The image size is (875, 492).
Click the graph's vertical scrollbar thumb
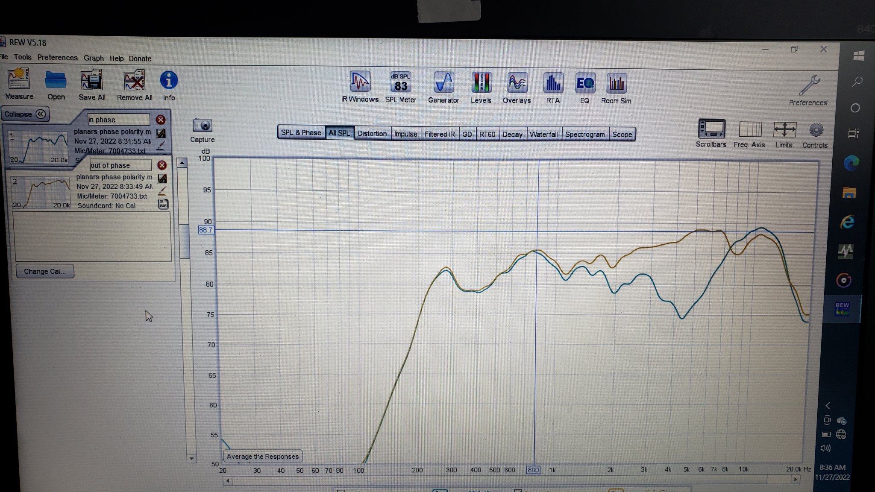[185, 241]
